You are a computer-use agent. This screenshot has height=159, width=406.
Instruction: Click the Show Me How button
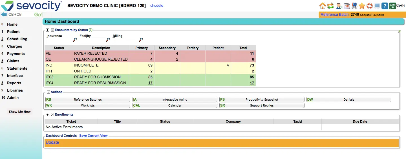click(x=20, y=112)
